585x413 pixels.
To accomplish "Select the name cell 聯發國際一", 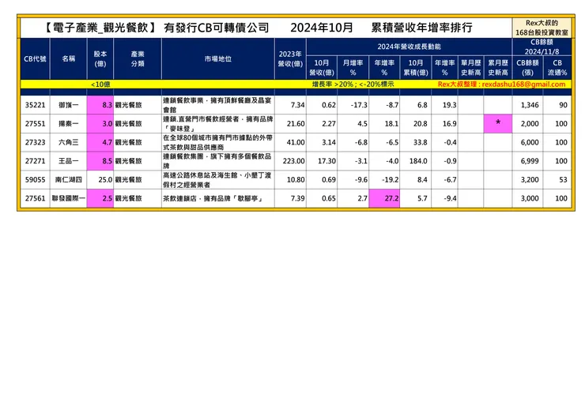I will (x=69, y=198).
